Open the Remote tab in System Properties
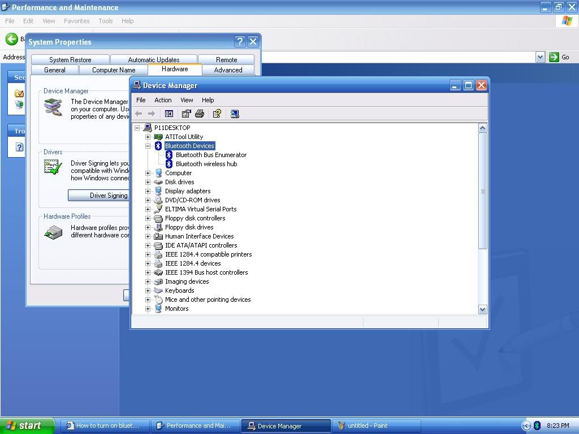Image resolution: width=579 pixels, height=434 pixels. click(226, 60)
